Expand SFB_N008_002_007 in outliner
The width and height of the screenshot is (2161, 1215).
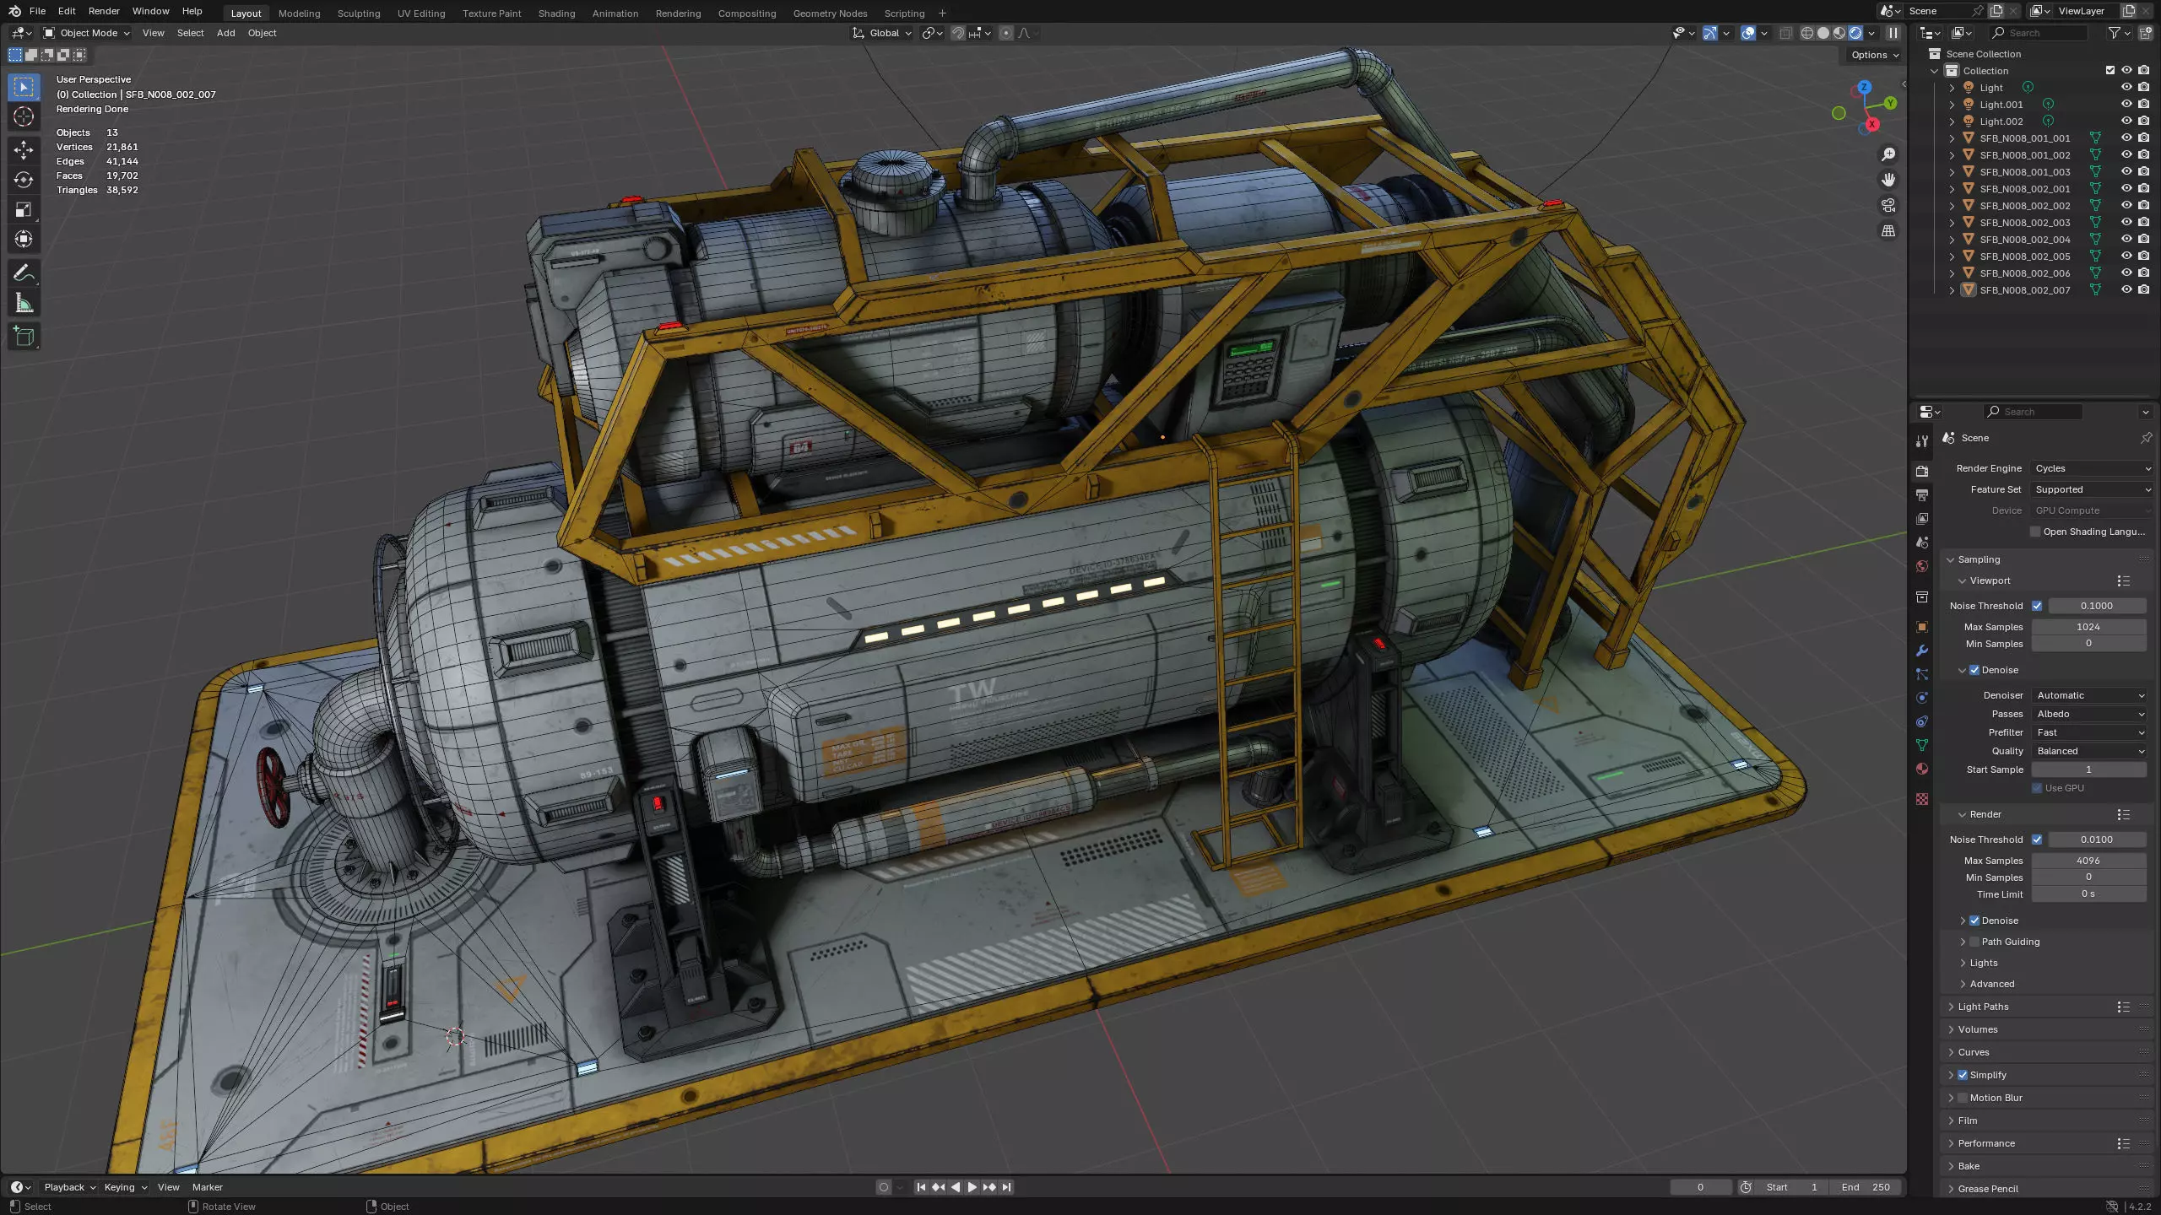tap(1952, 290)
